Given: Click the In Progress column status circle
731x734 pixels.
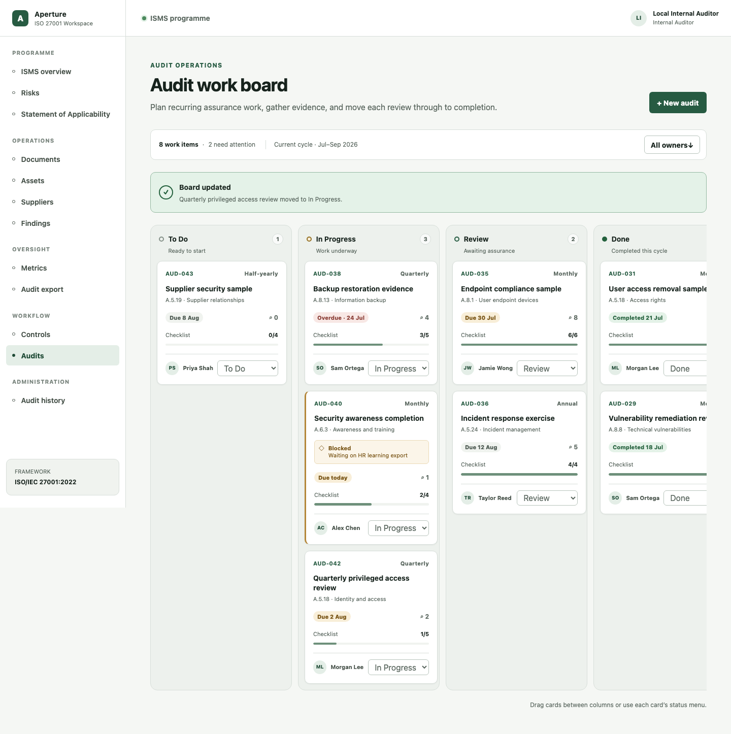Looking at the screenshot, I should 309,239.
